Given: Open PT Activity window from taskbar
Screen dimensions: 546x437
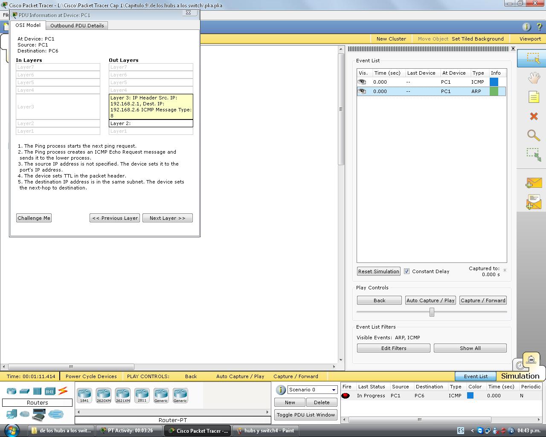Looking at the screenshot, I should (x=130, y=431).
